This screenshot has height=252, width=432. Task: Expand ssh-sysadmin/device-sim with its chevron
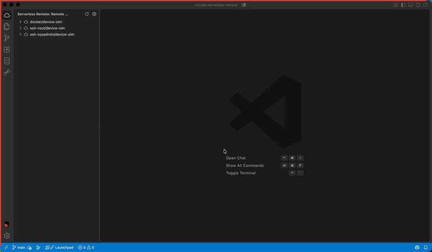(20, 35)
